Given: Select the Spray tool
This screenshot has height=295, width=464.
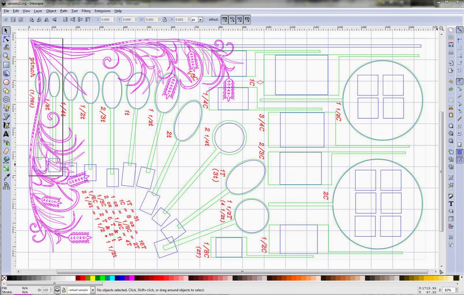Looking at the screenshot, I should 6,142.
